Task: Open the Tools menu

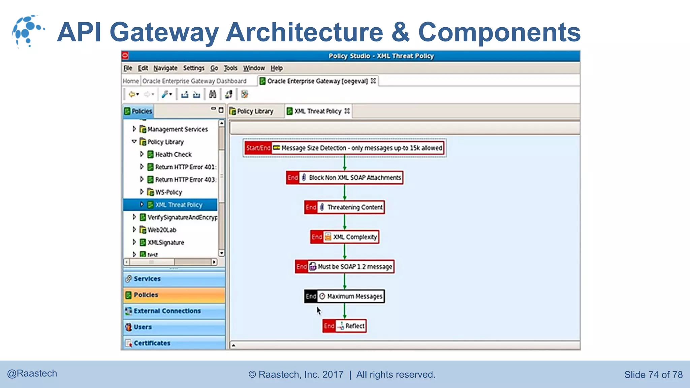Action: click(231, 68)
